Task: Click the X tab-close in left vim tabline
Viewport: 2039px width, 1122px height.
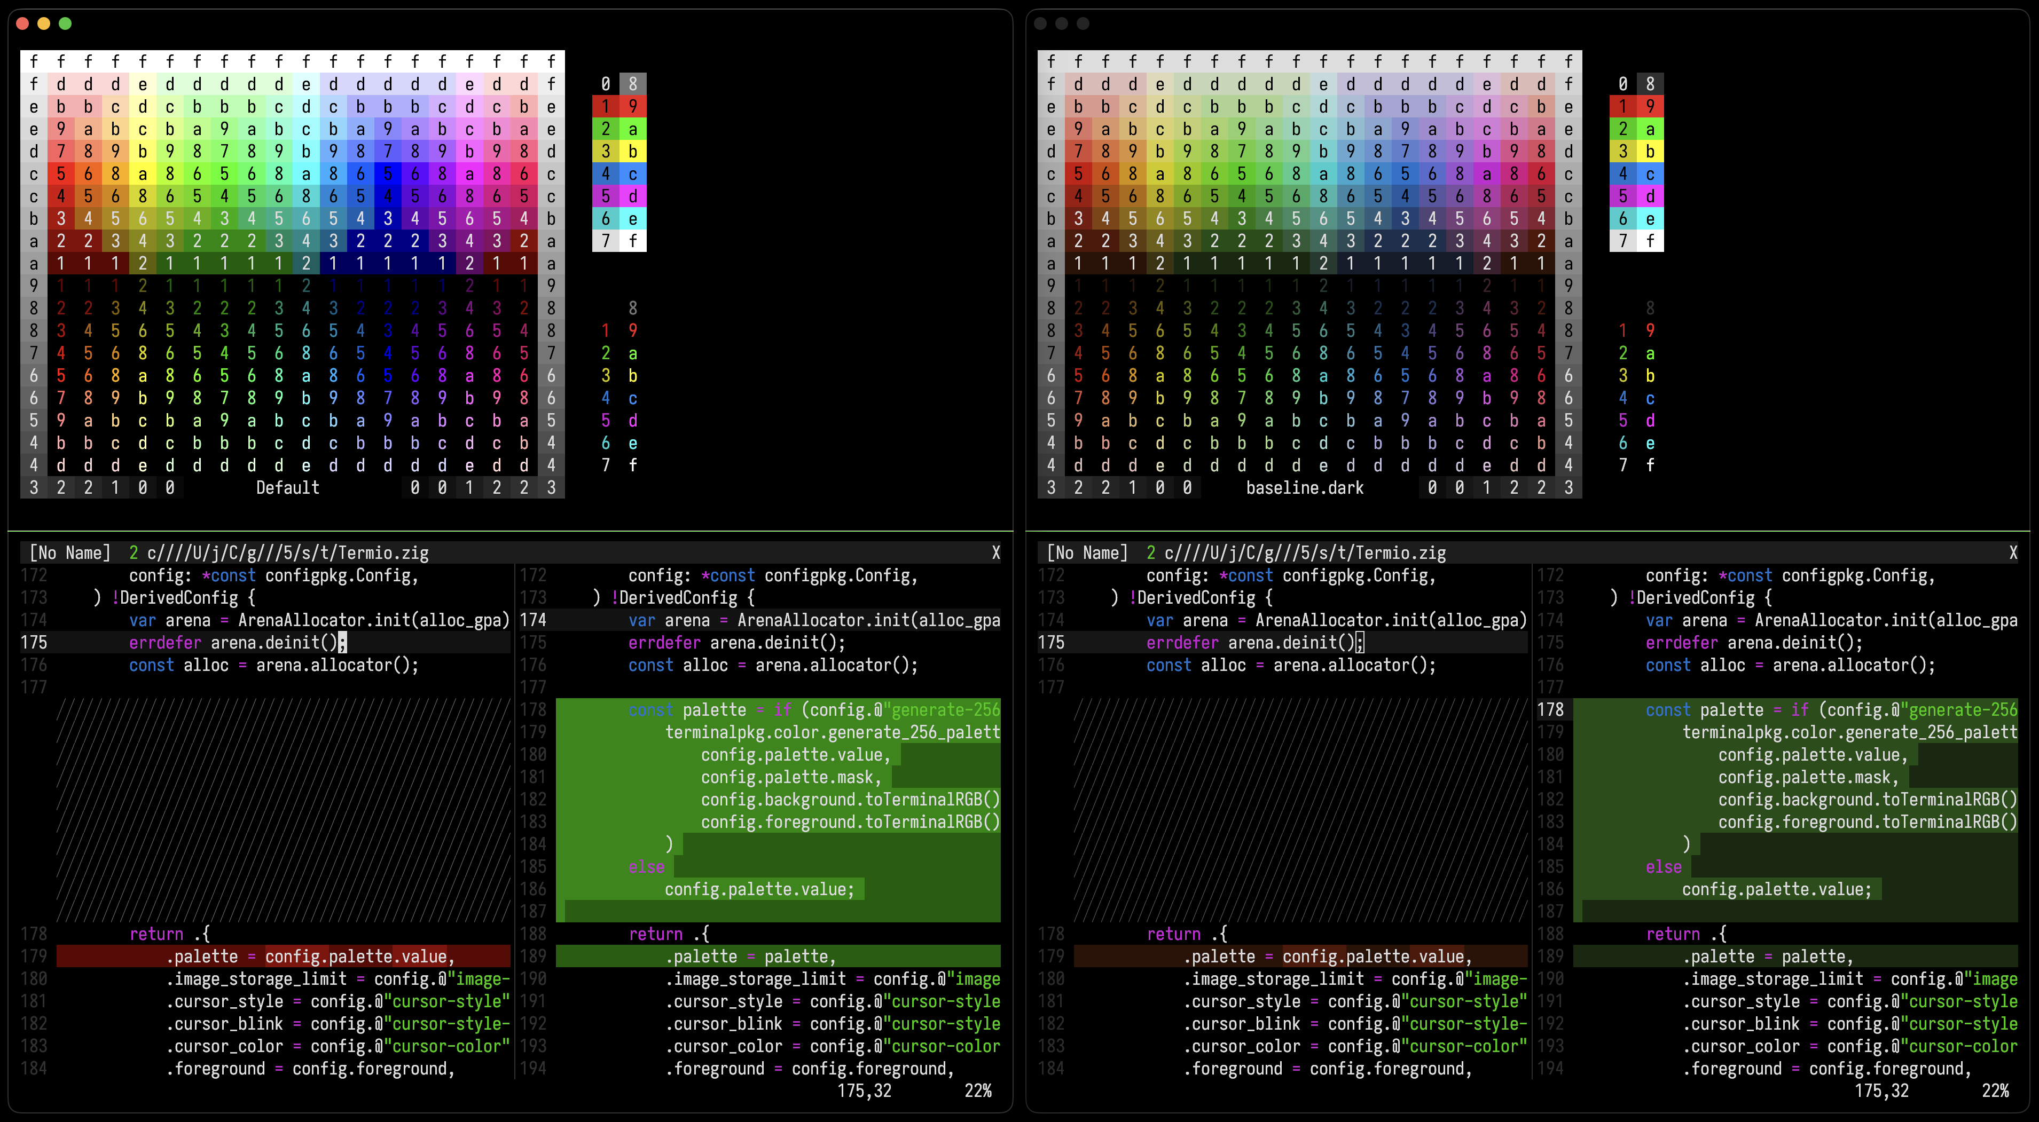Action: click(996, 553)
